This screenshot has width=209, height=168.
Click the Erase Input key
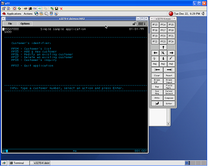coord(169,81)
